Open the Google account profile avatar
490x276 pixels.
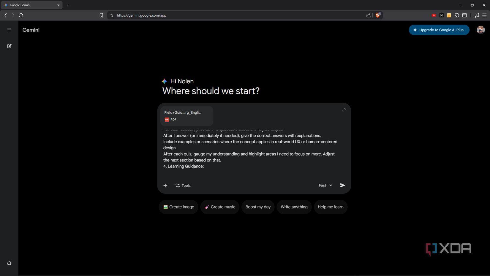coord(480,30)
